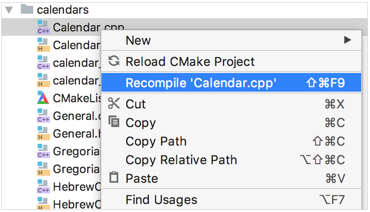Click the Reload CMake Project refresh icon

[114, 61]
